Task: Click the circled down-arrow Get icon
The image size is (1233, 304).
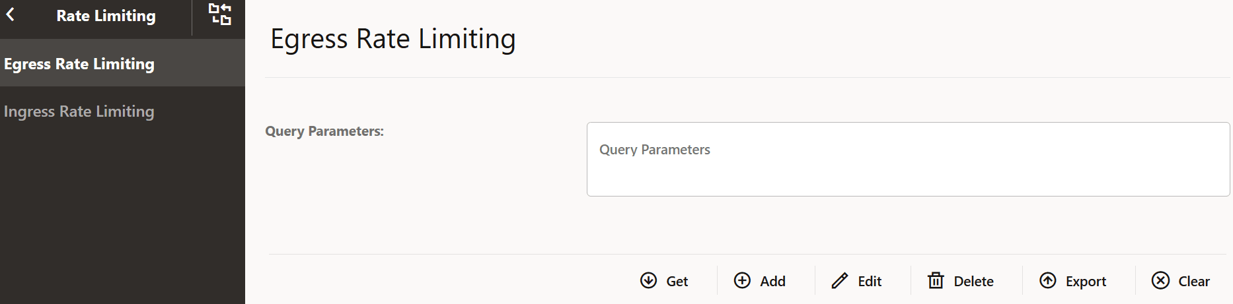Action: coord(648,280)
